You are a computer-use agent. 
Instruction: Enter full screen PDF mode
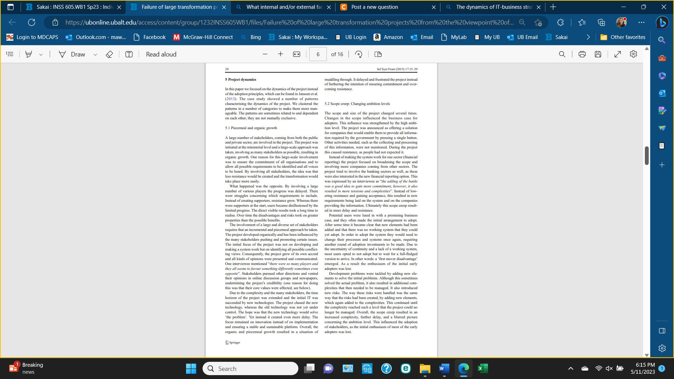(x=617, y=54)
